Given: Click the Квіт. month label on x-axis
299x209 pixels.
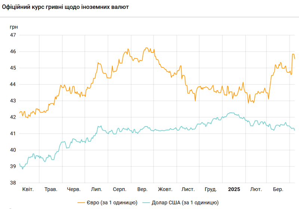Looking at the screenshot, I should point(28,189).
